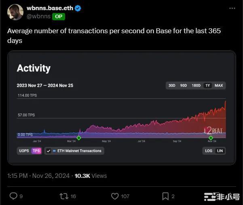Click the repost icon
The height and width of the screenshot is (205, 243).
click(x=64, y=196)
